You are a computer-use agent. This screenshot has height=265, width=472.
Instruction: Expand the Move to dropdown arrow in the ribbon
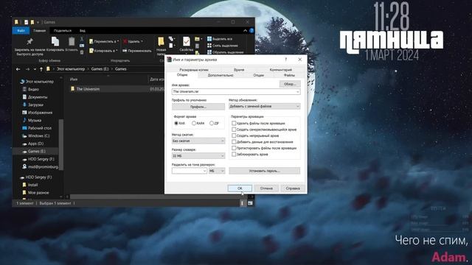(x=118, y=41)
